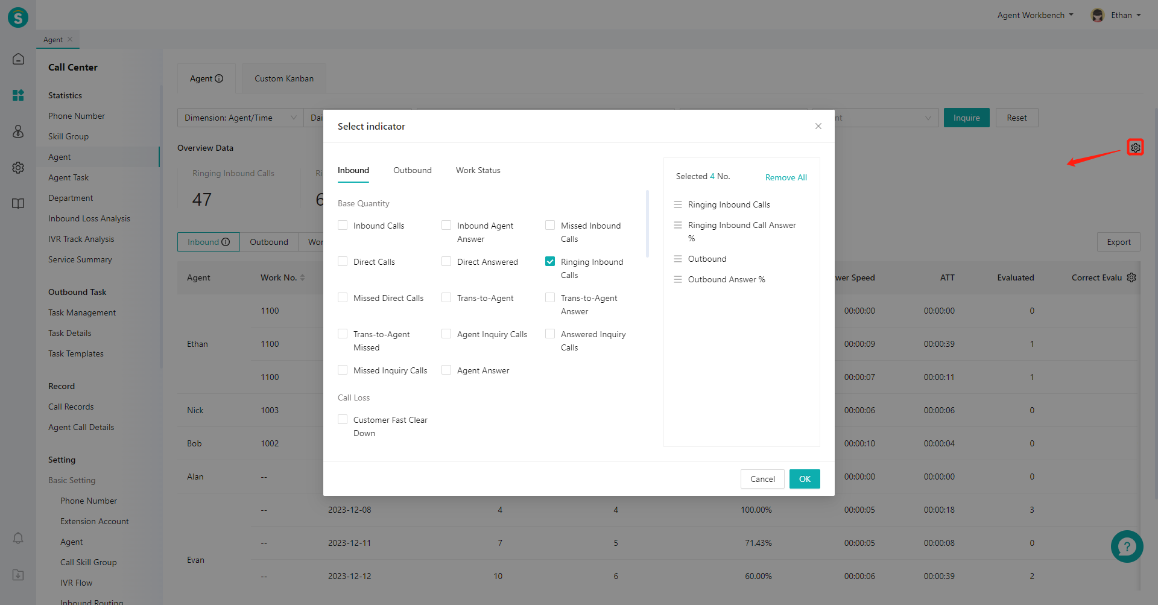Image resolution: width=1158 pixels, height=605 pixels.
Task: Open Call Records menu item
Action: 71,407
